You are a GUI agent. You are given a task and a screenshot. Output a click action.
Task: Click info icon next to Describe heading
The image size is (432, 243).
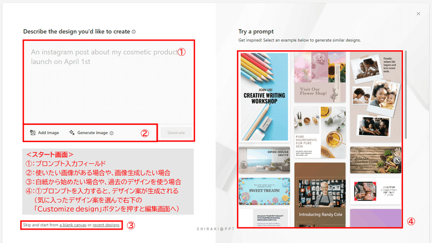point(133,32)
